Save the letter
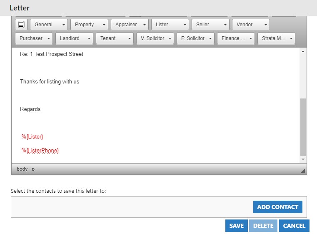This screenshot has height=237, width=317. point(236,226)
